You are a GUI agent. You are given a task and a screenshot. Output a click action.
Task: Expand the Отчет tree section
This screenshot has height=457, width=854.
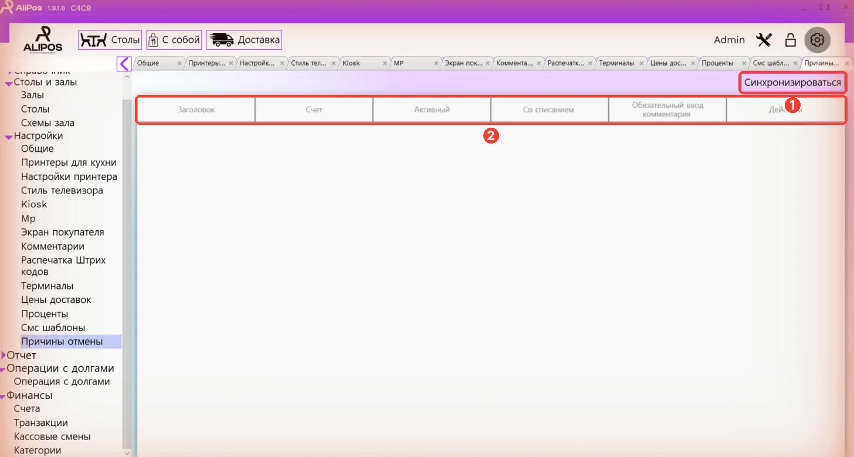click(x=4, y=355)
